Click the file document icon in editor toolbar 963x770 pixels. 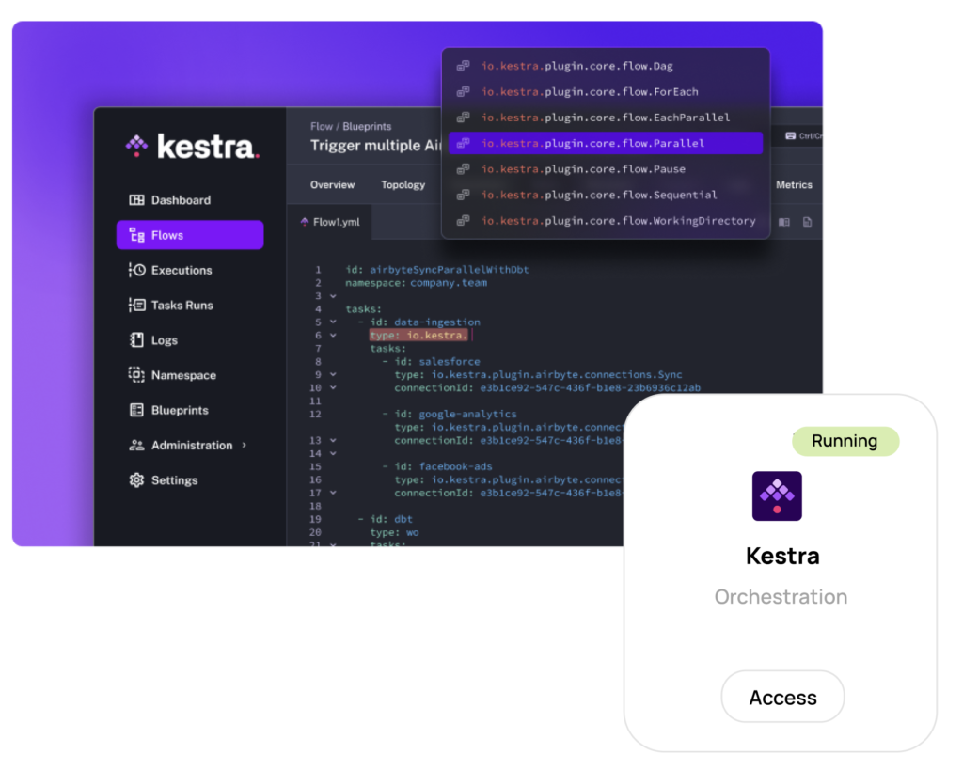point(808,222)
